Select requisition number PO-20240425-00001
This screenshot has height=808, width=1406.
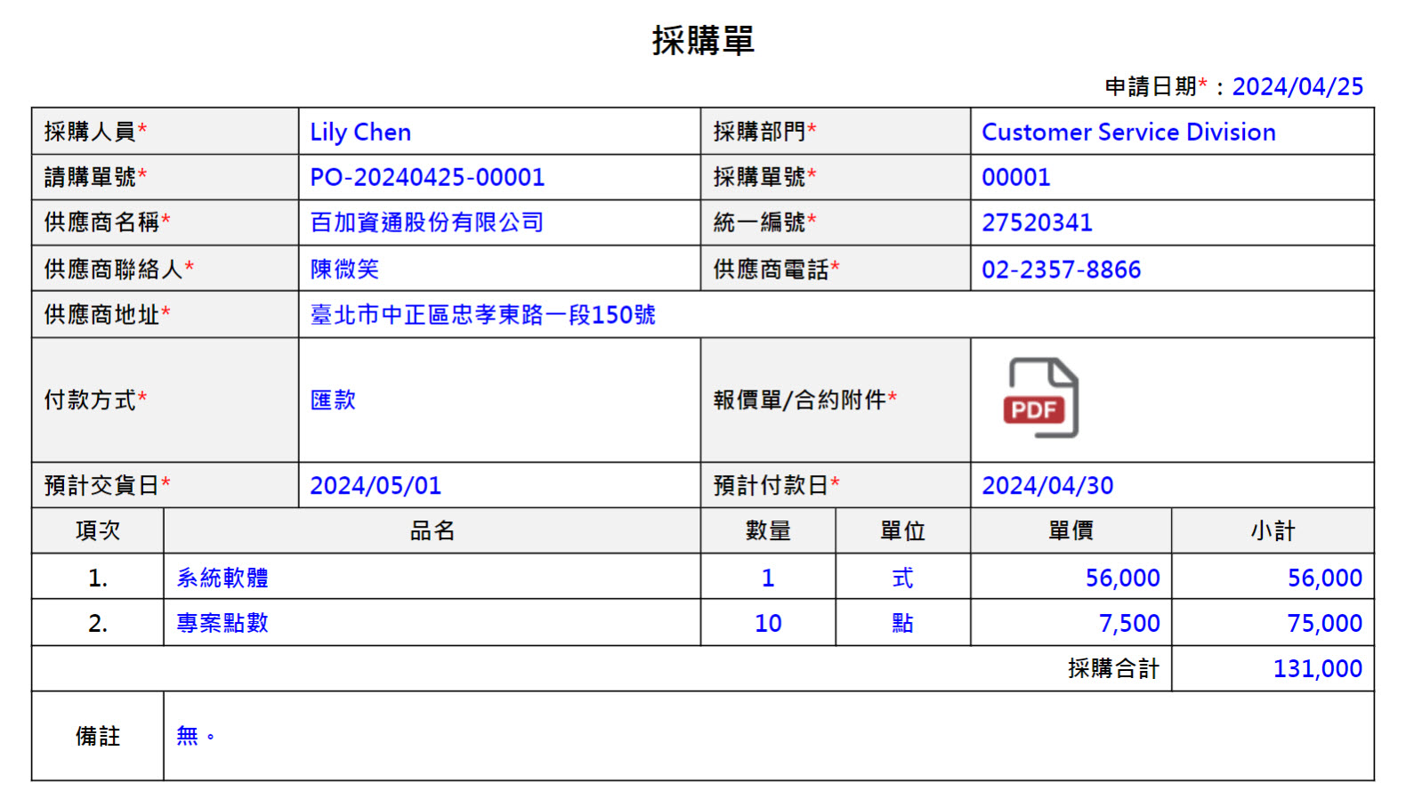pyautogui.click(x=427, y=178)
